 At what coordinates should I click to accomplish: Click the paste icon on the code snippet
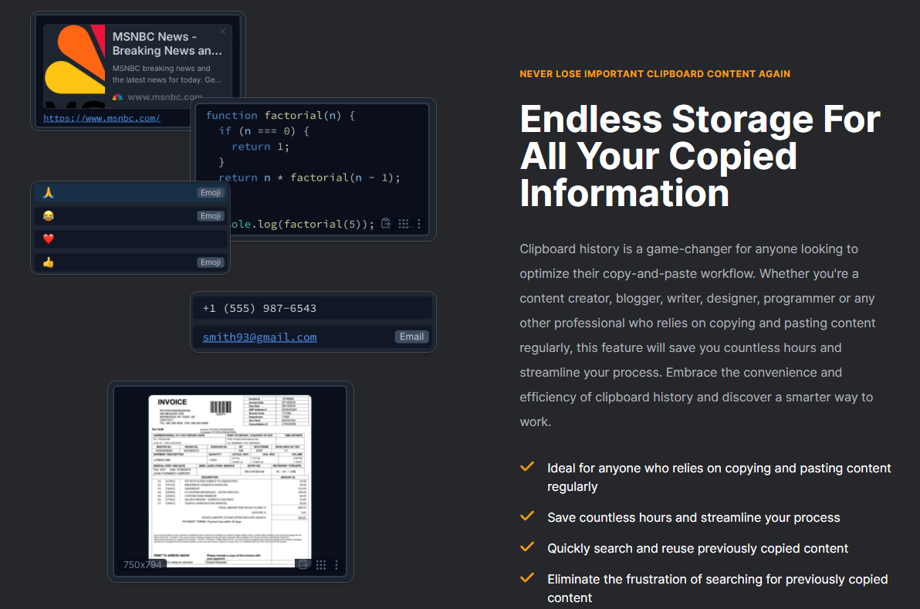(x=386, y=224)
